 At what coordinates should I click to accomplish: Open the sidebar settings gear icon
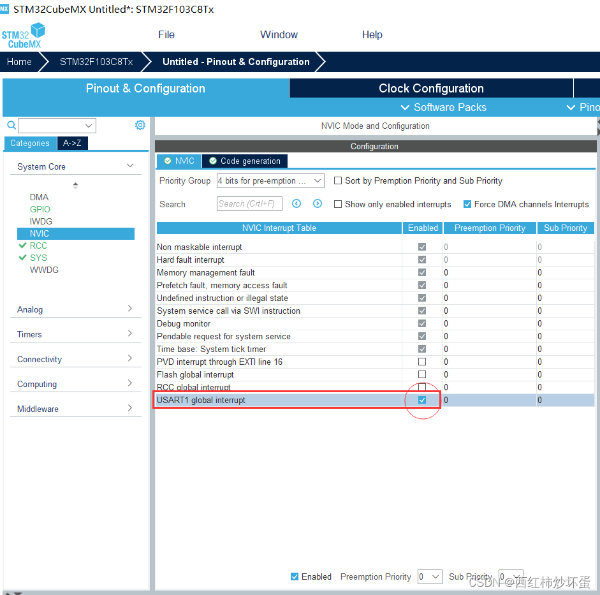tap(140, 125)
